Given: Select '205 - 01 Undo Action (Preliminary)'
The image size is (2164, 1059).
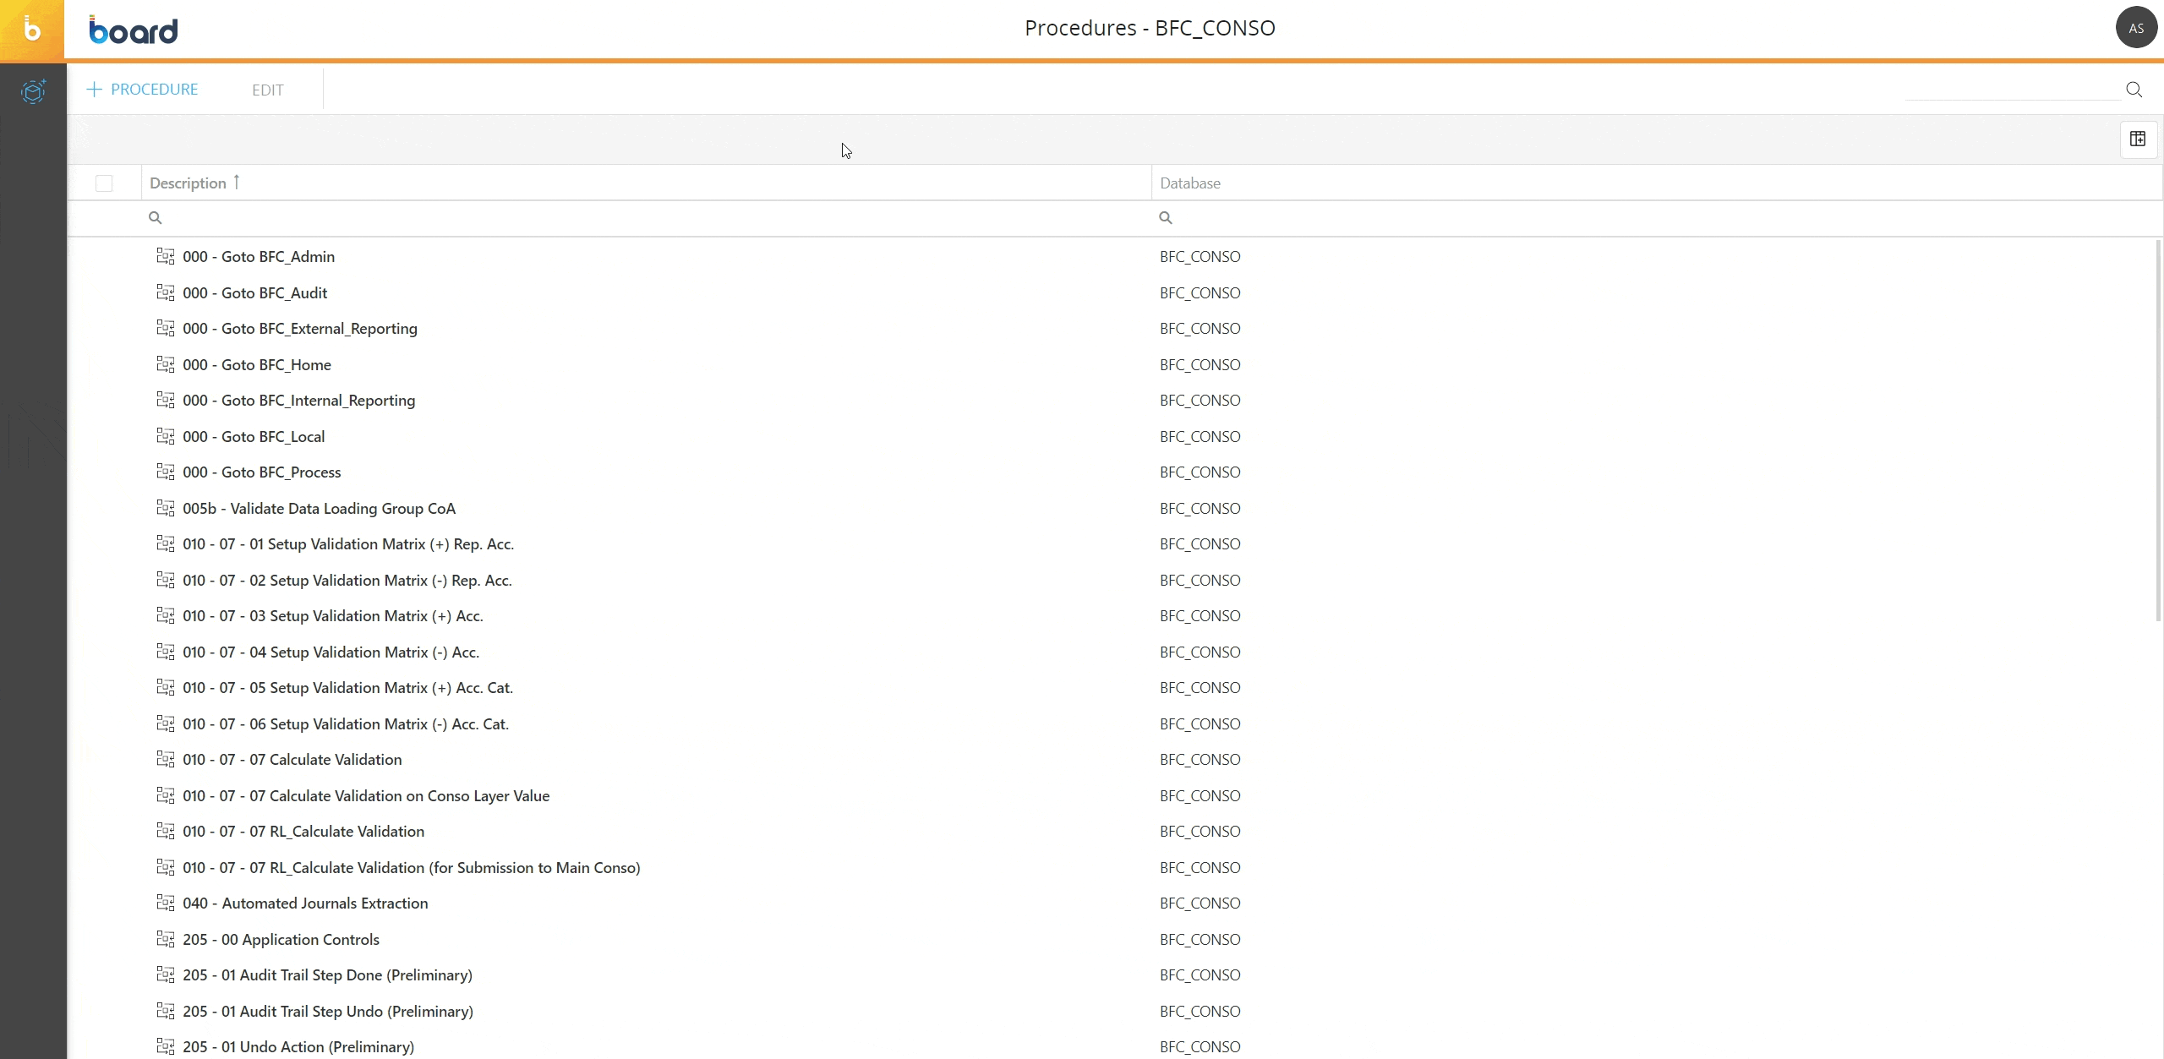Looking at the screenshot, I should coord(298,1046).
